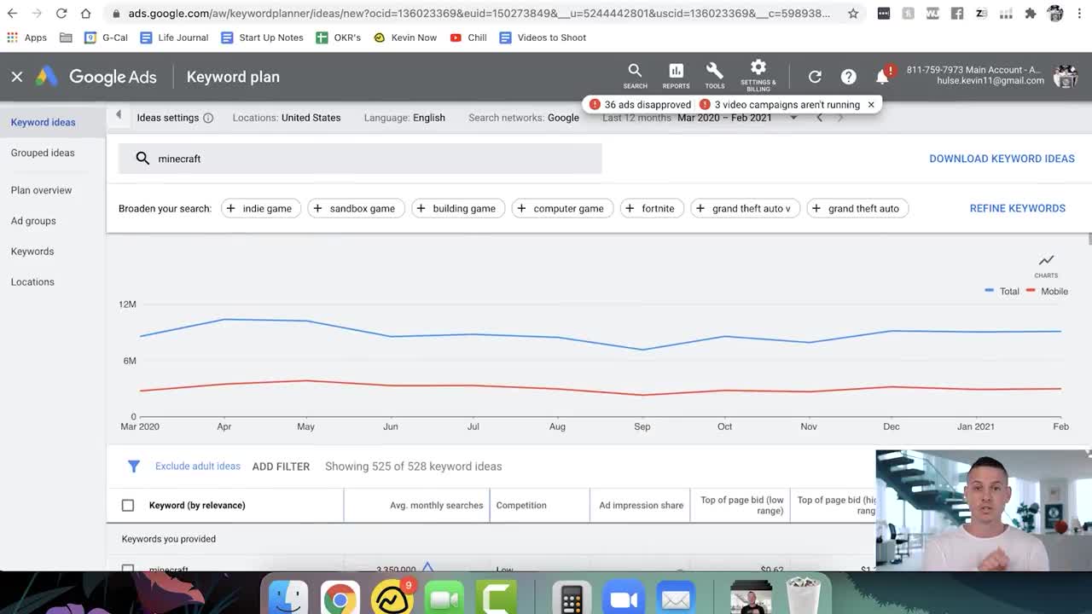Open Videos to Shoot bookmark
This screenshot has width=1092, height=614.
click(x=543, y=38)
